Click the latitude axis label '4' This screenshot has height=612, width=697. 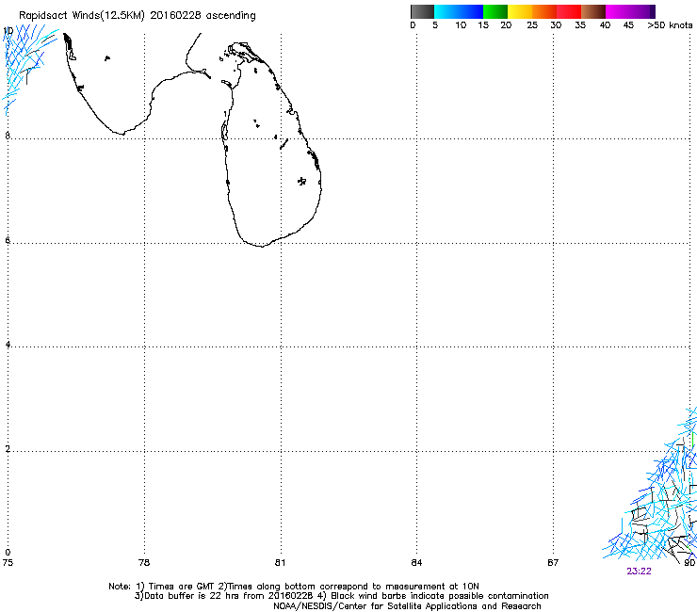click(x=8, y=345)
